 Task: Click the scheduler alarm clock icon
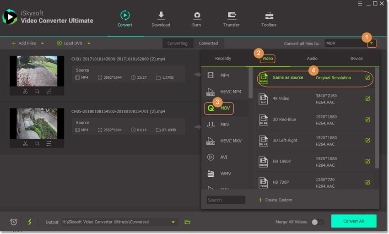tap(14, 222)
